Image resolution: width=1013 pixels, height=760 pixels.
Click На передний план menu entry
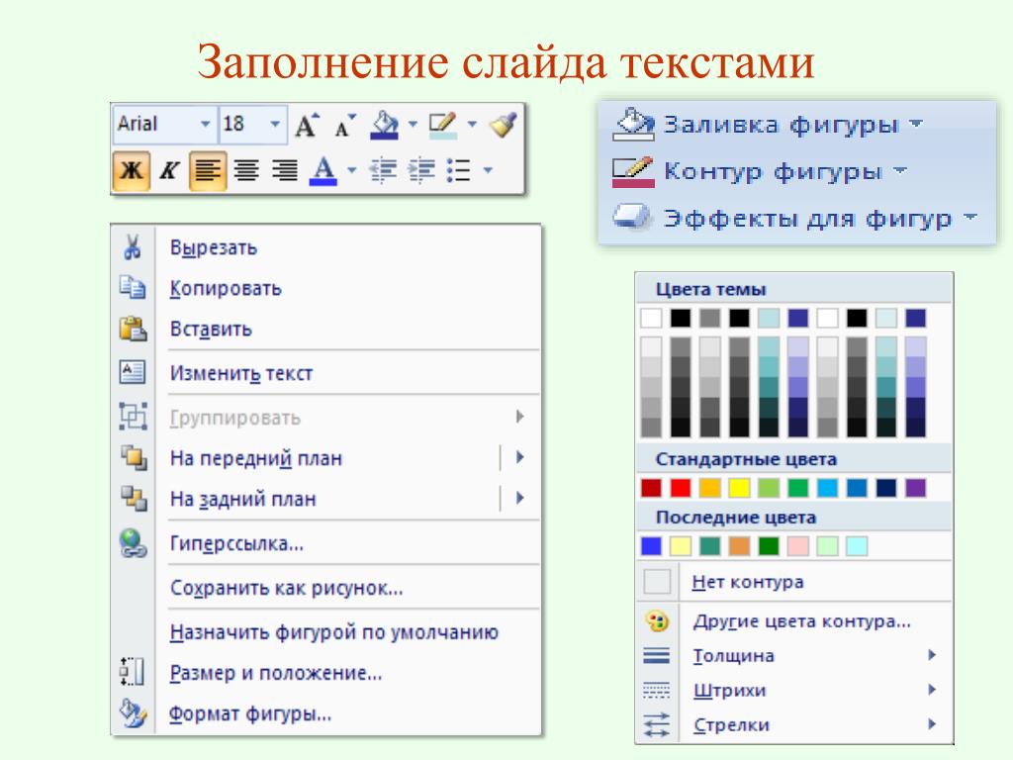256,458
